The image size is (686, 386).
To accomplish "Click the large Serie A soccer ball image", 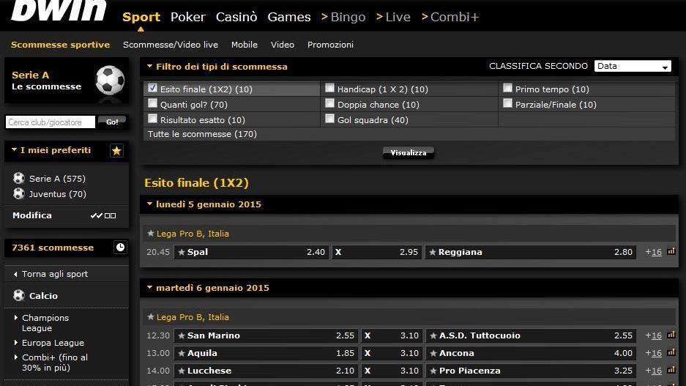I will (x=110, y=81).
